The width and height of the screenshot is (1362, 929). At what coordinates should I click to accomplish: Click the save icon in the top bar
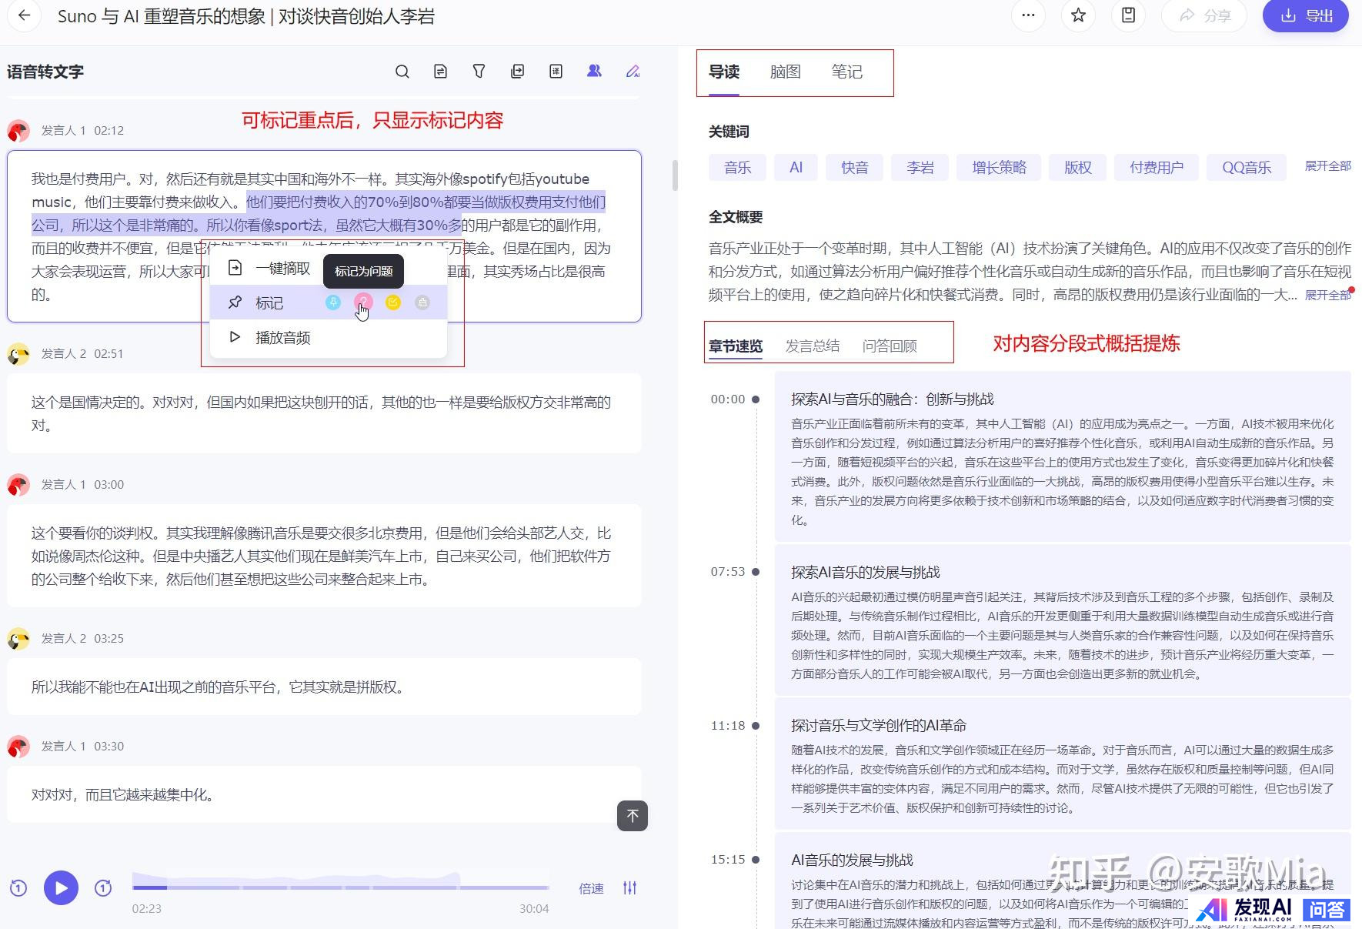coord(1128,15)
